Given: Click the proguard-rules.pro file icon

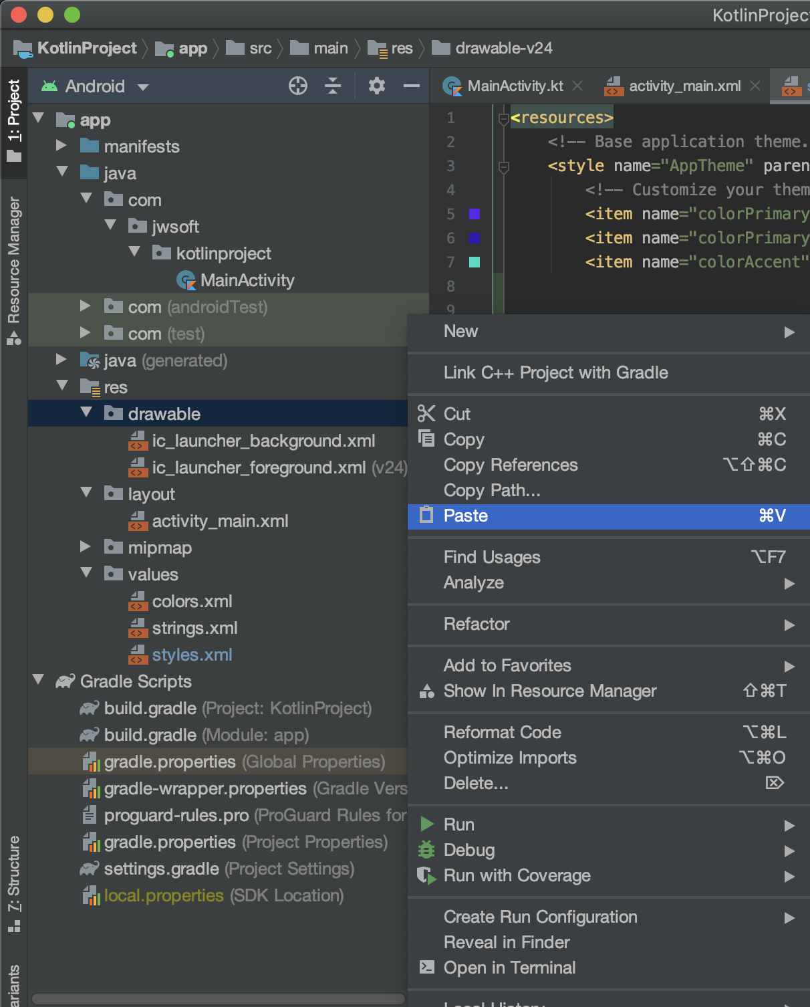Looking at the screenshot, I should (x=90, y=815).
